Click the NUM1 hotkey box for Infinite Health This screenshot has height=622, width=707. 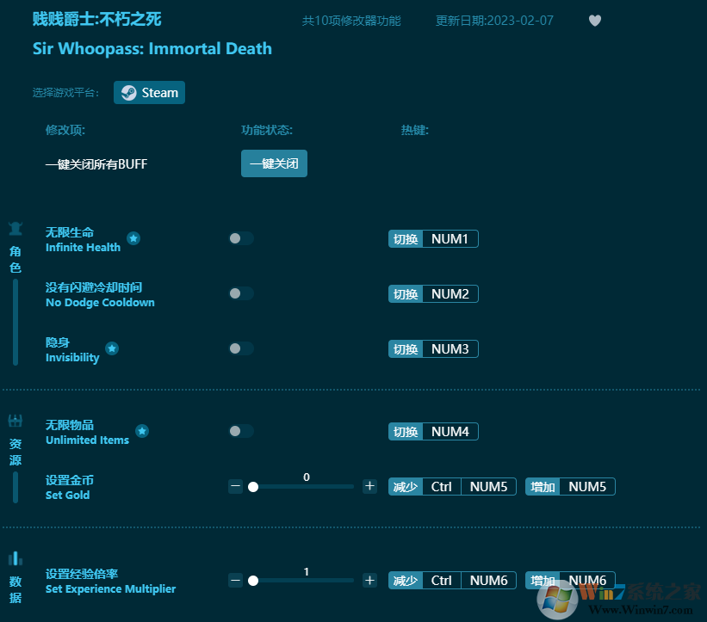(x=450, y=238)
